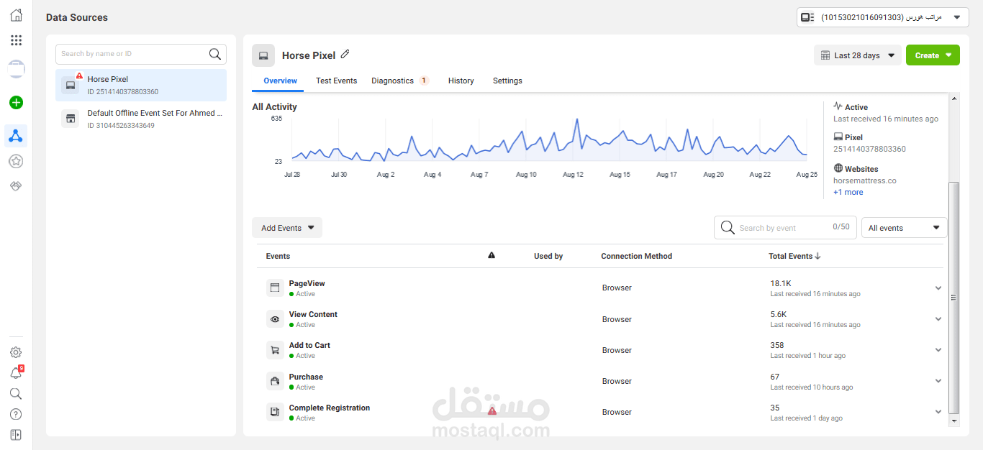Click the 18.1K total for PageView
The width and height of the screenshot is (983, 450).
tap(781, 283)
